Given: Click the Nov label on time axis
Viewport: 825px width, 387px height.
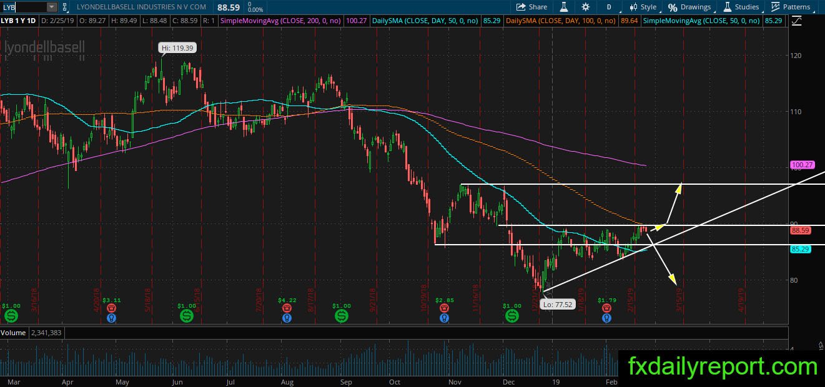Looking at the screenshot, I should point(455,381).
